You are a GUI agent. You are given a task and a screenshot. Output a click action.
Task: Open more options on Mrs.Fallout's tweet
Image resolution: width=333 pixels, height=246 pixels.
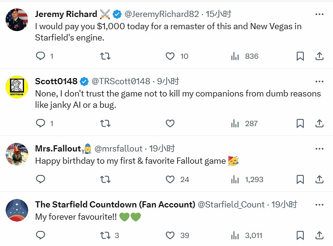(x=319, y=149)
